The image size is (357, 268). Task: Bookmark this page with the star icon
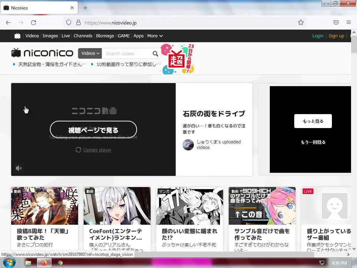tap(301, 22)
